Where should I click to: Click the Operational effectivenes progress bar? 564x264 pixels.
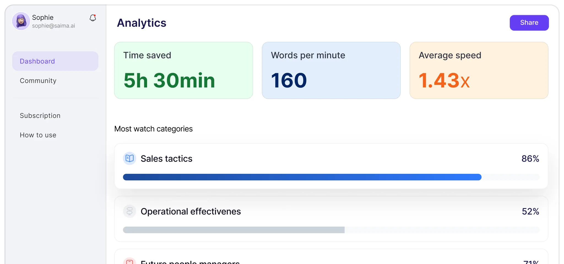point(331,230)
